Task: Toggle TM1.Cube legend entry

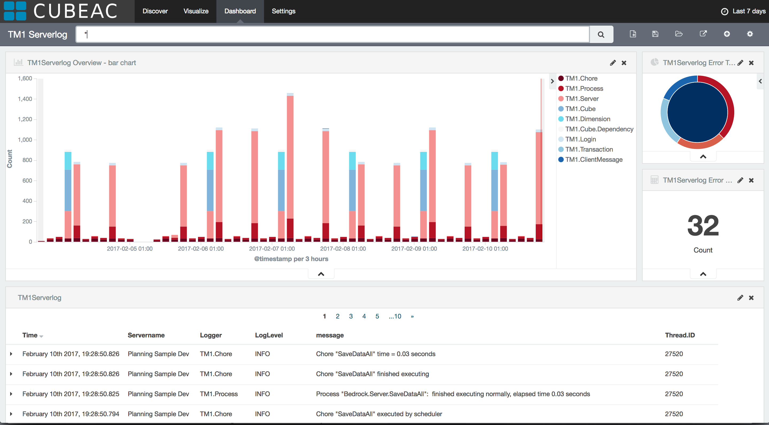Action: coord(577,109)
